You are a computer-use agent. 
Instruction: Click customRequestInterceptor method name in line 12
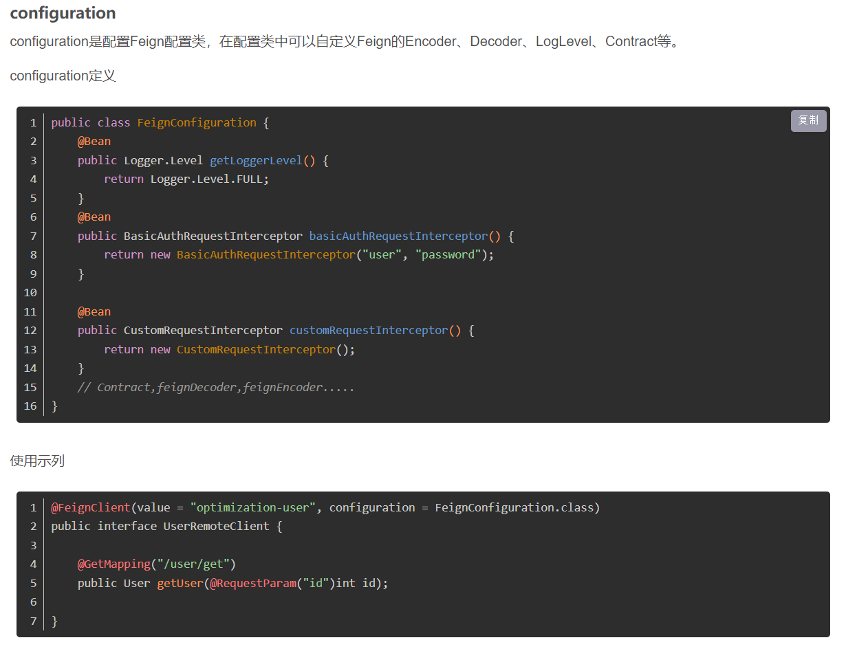coord(369,330)
